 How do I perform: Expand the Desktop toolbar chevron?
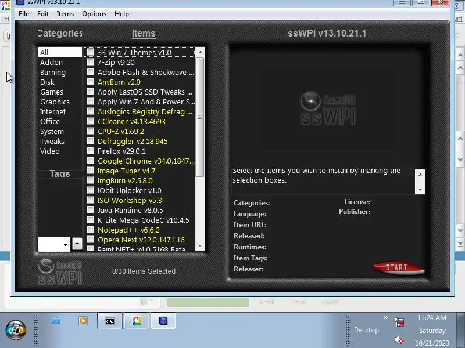(x=386, y=317)
